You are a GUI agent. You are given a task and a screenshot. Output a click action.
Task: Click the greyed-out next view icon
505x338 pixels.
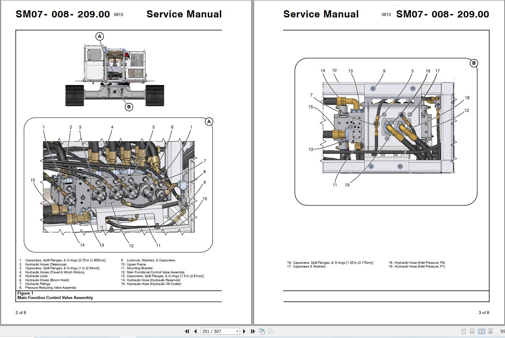coord(270,331)
